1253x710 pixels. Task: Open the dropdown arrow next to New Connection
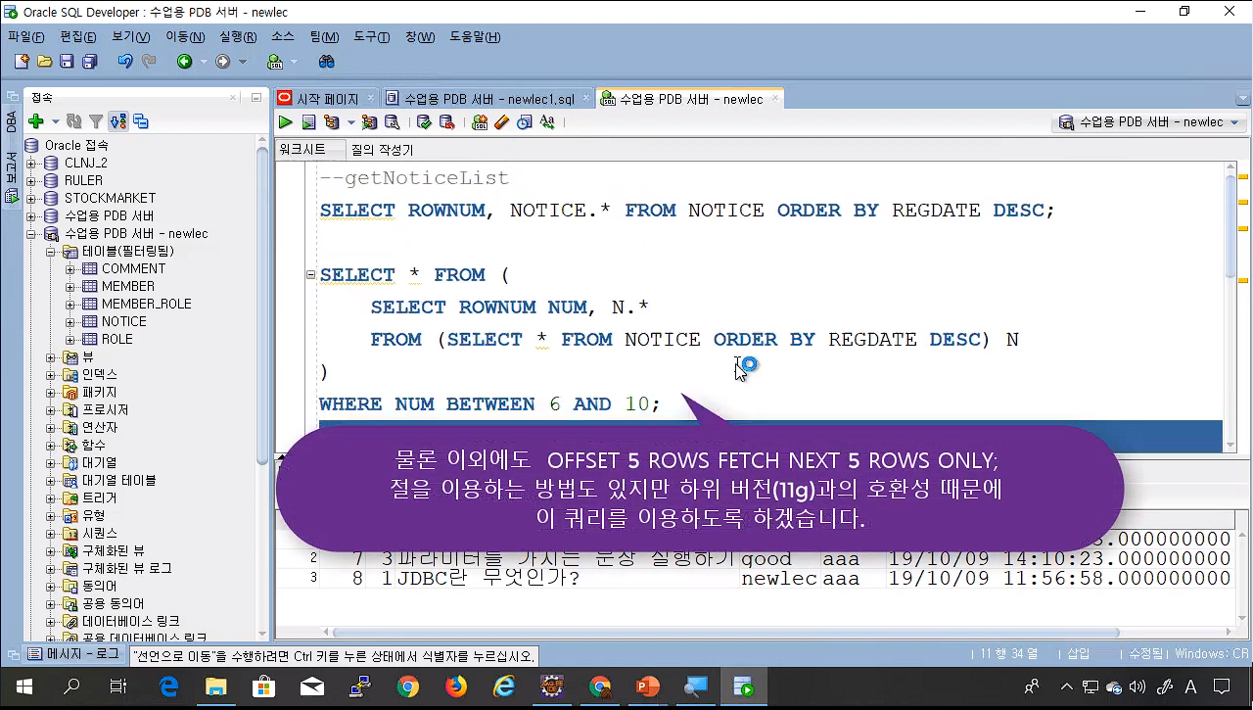coord(55,121)
